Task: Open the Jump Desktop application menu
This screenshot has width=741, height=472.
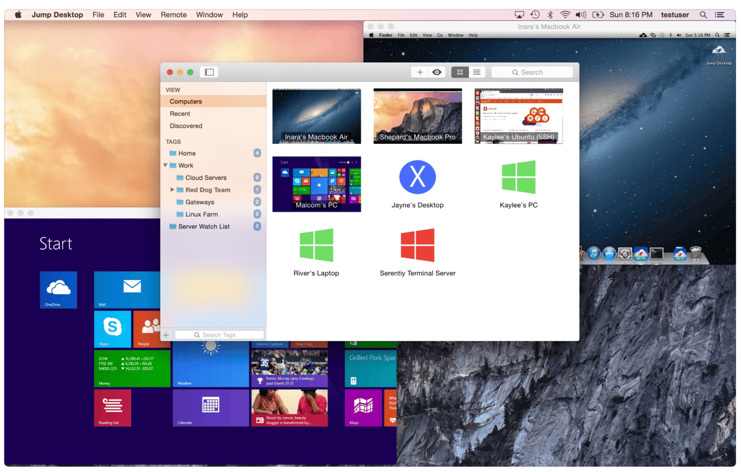Action: [x=57, y=15]
